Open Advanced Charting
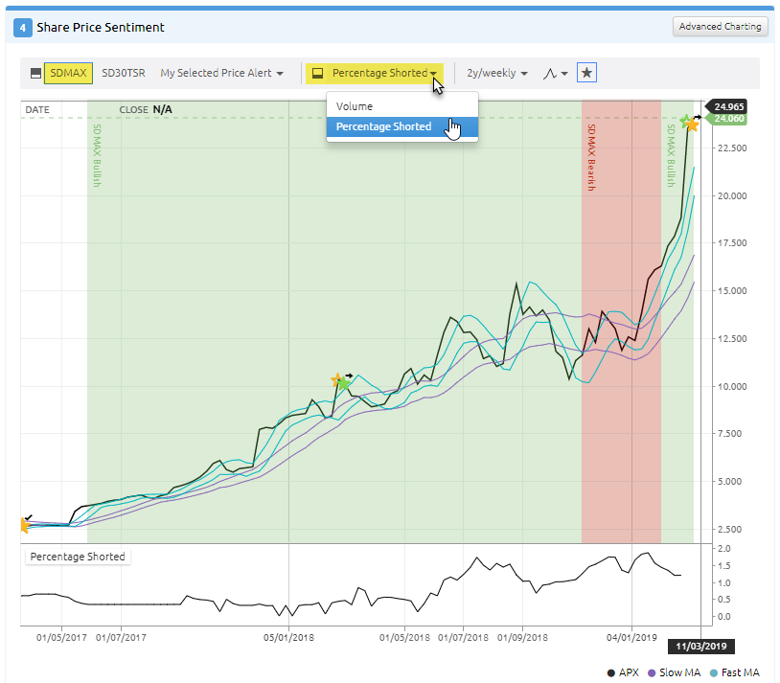Image resolution: width=780 pixels, height=683 pixels. point(720,27)
